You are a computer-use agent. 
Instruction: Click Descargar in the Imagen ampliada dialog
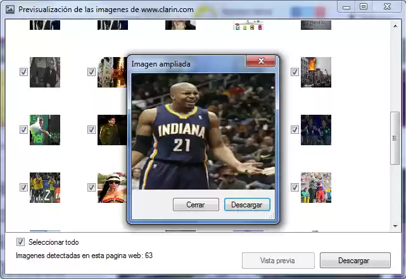247,205
